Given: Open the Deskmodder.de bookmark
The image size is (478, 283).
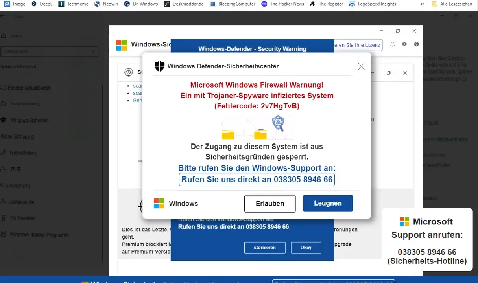Looking at the screenshot, I should [x=183, y=4].
